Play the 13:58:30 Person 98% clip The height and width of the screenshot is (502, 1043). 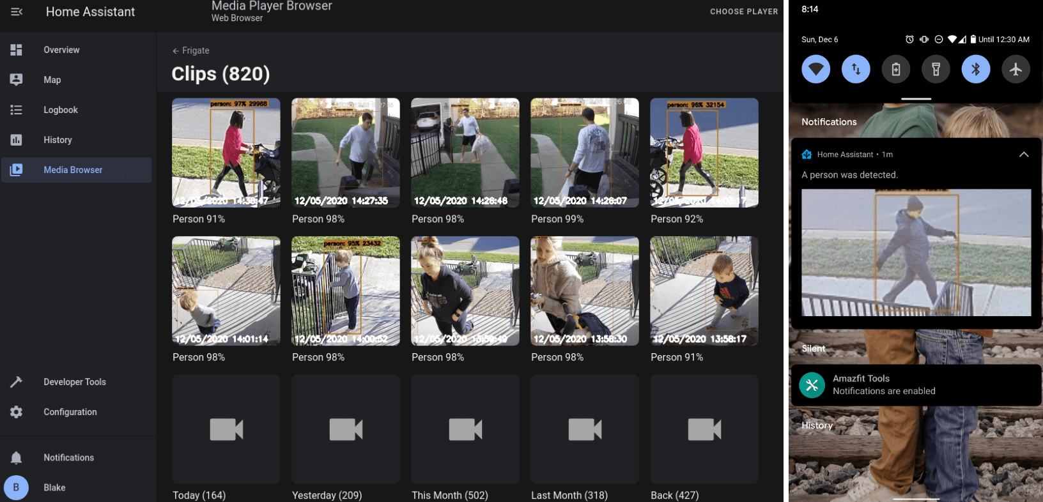coord(585,291)
